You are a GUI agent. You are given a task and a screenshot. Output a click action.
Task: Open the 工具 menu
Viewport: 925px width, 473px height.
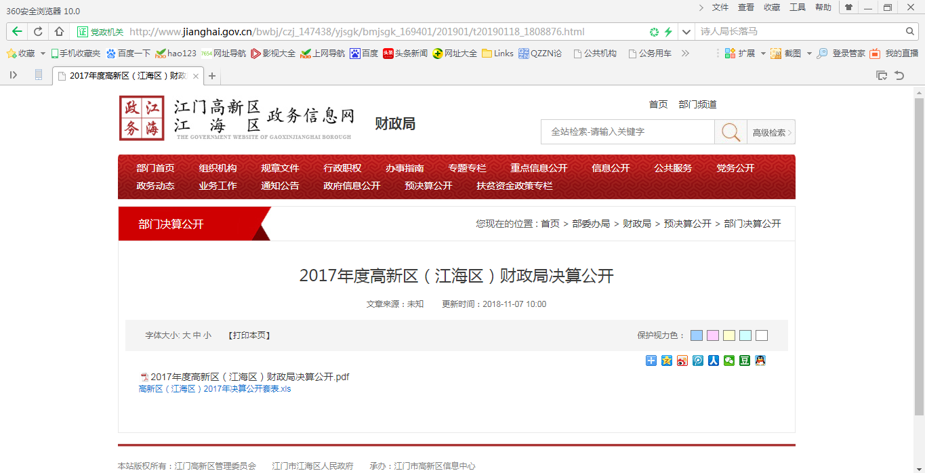tap(798, 7)
